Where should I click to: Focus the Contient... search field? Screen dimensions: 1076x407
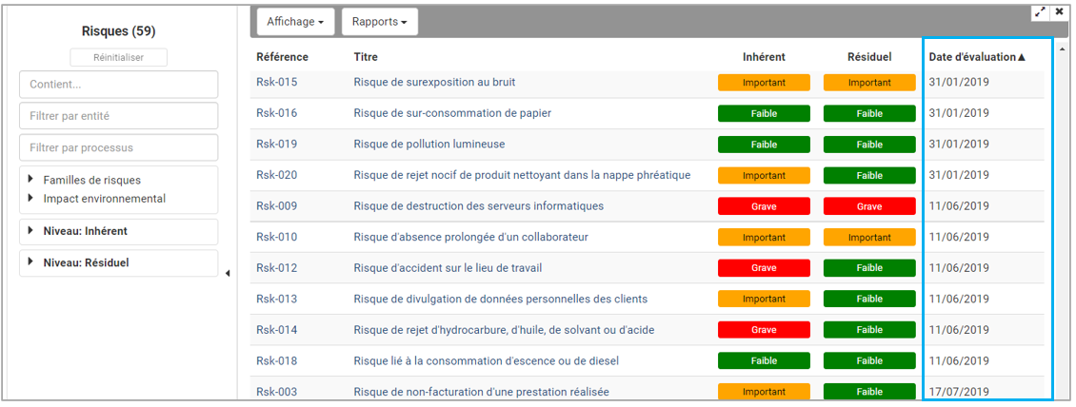118,85
